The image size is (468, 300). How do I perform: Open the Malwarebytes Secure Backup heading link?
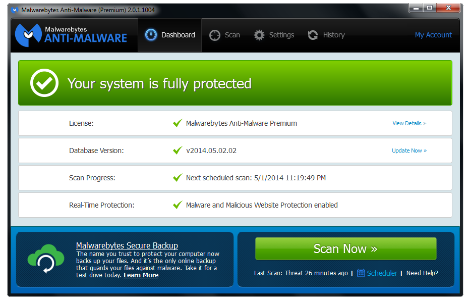pos(127,245)
